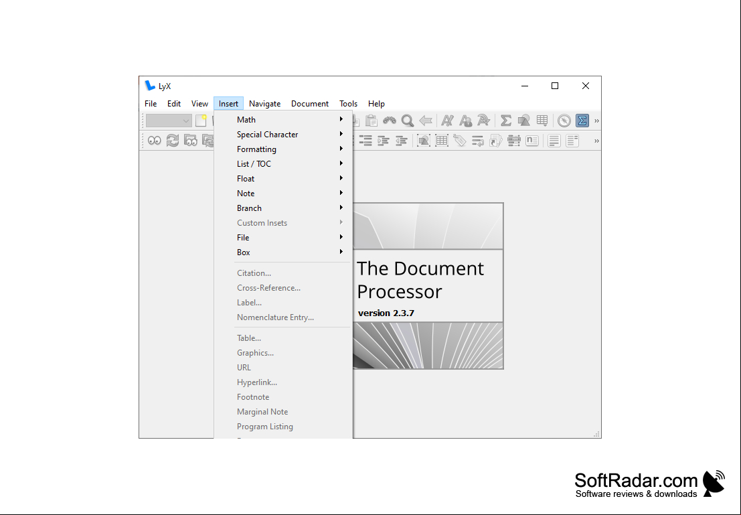Click the New document icon
The width and height of the screenshot is (741, 515).
[201, 121]
